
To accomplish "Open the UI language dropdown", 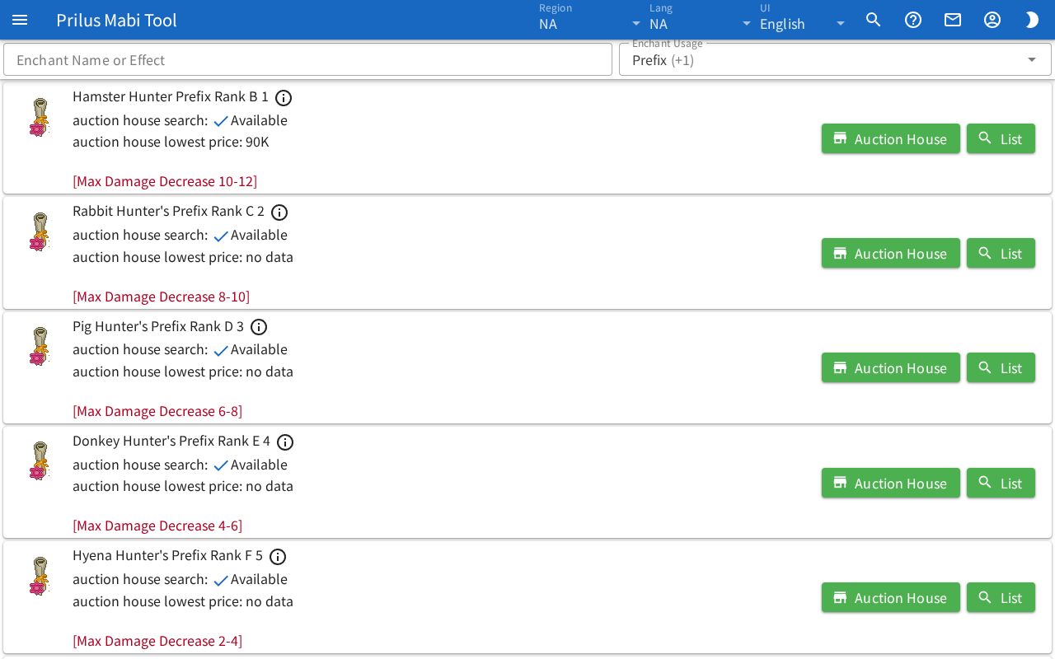I will click(803, 20).
